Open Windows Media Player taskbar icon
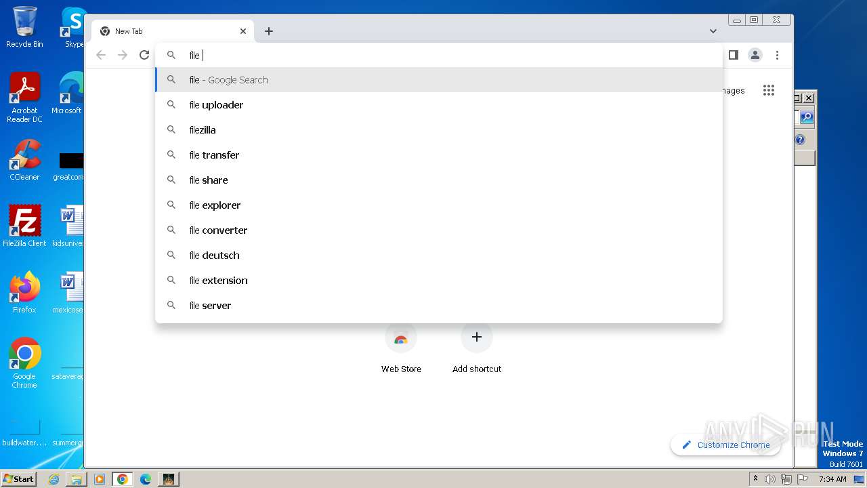Image resolution: width=867 pixels, height=488 pixels. (100, 479)
